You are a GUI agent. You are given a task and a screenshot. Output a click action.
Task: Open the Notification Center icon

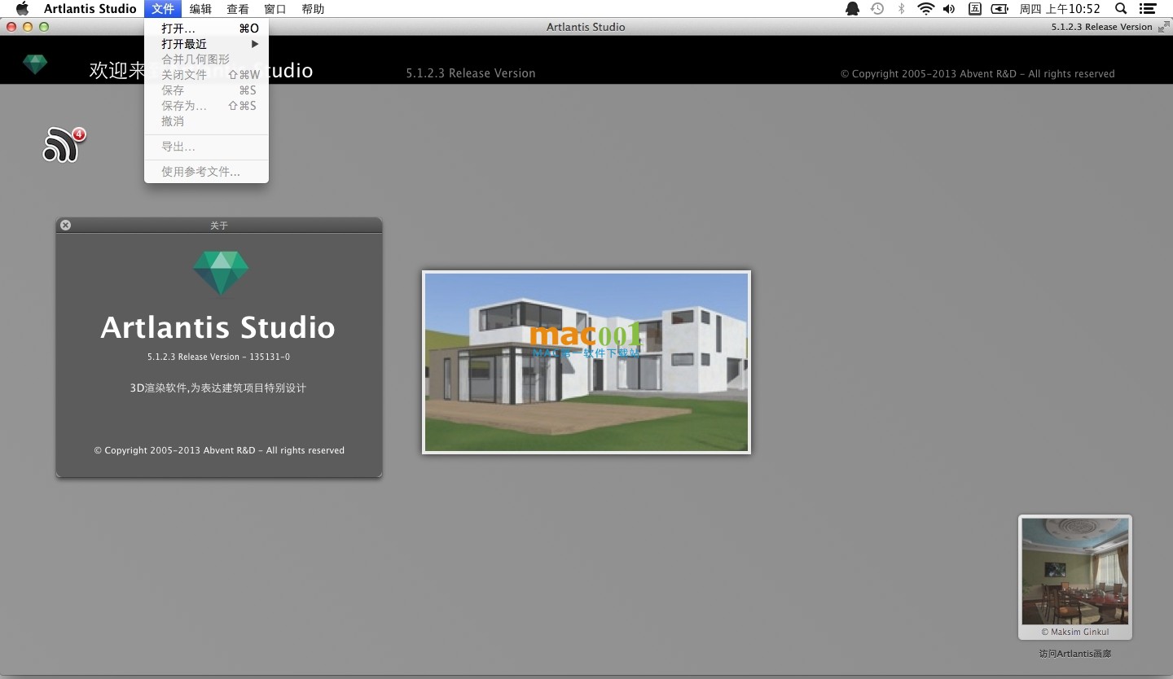(x=1148, y=9)
